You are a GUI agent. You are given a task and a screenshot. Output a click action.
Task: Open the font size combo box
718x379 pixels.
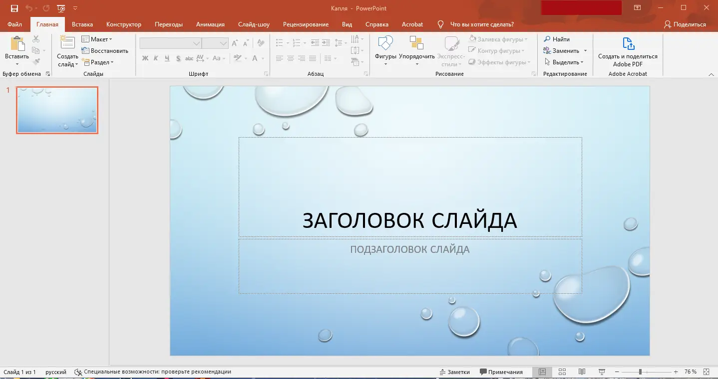pos(215,43)
